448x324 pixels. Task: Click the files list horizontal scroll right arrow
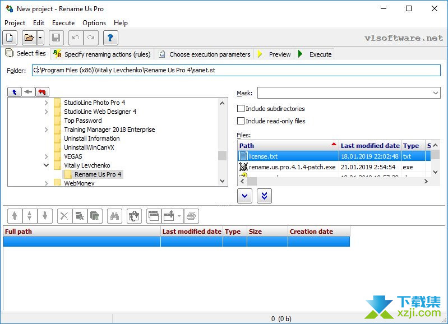click(426, 181)
